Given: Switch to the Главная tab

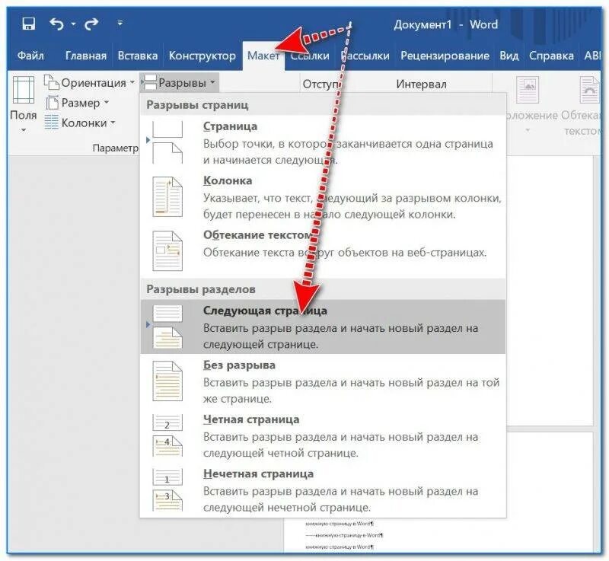Looking at the screenshot, I should (86, 56).
